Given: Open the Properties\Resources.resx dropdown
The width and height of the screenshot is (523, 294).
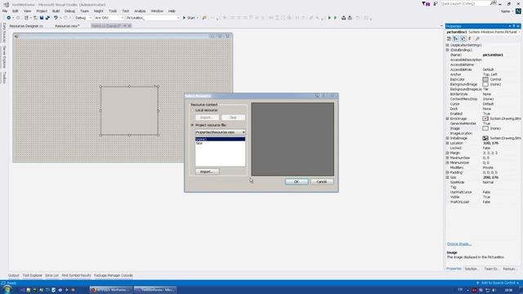Looking at the screenshot, I should coord(220,132).
